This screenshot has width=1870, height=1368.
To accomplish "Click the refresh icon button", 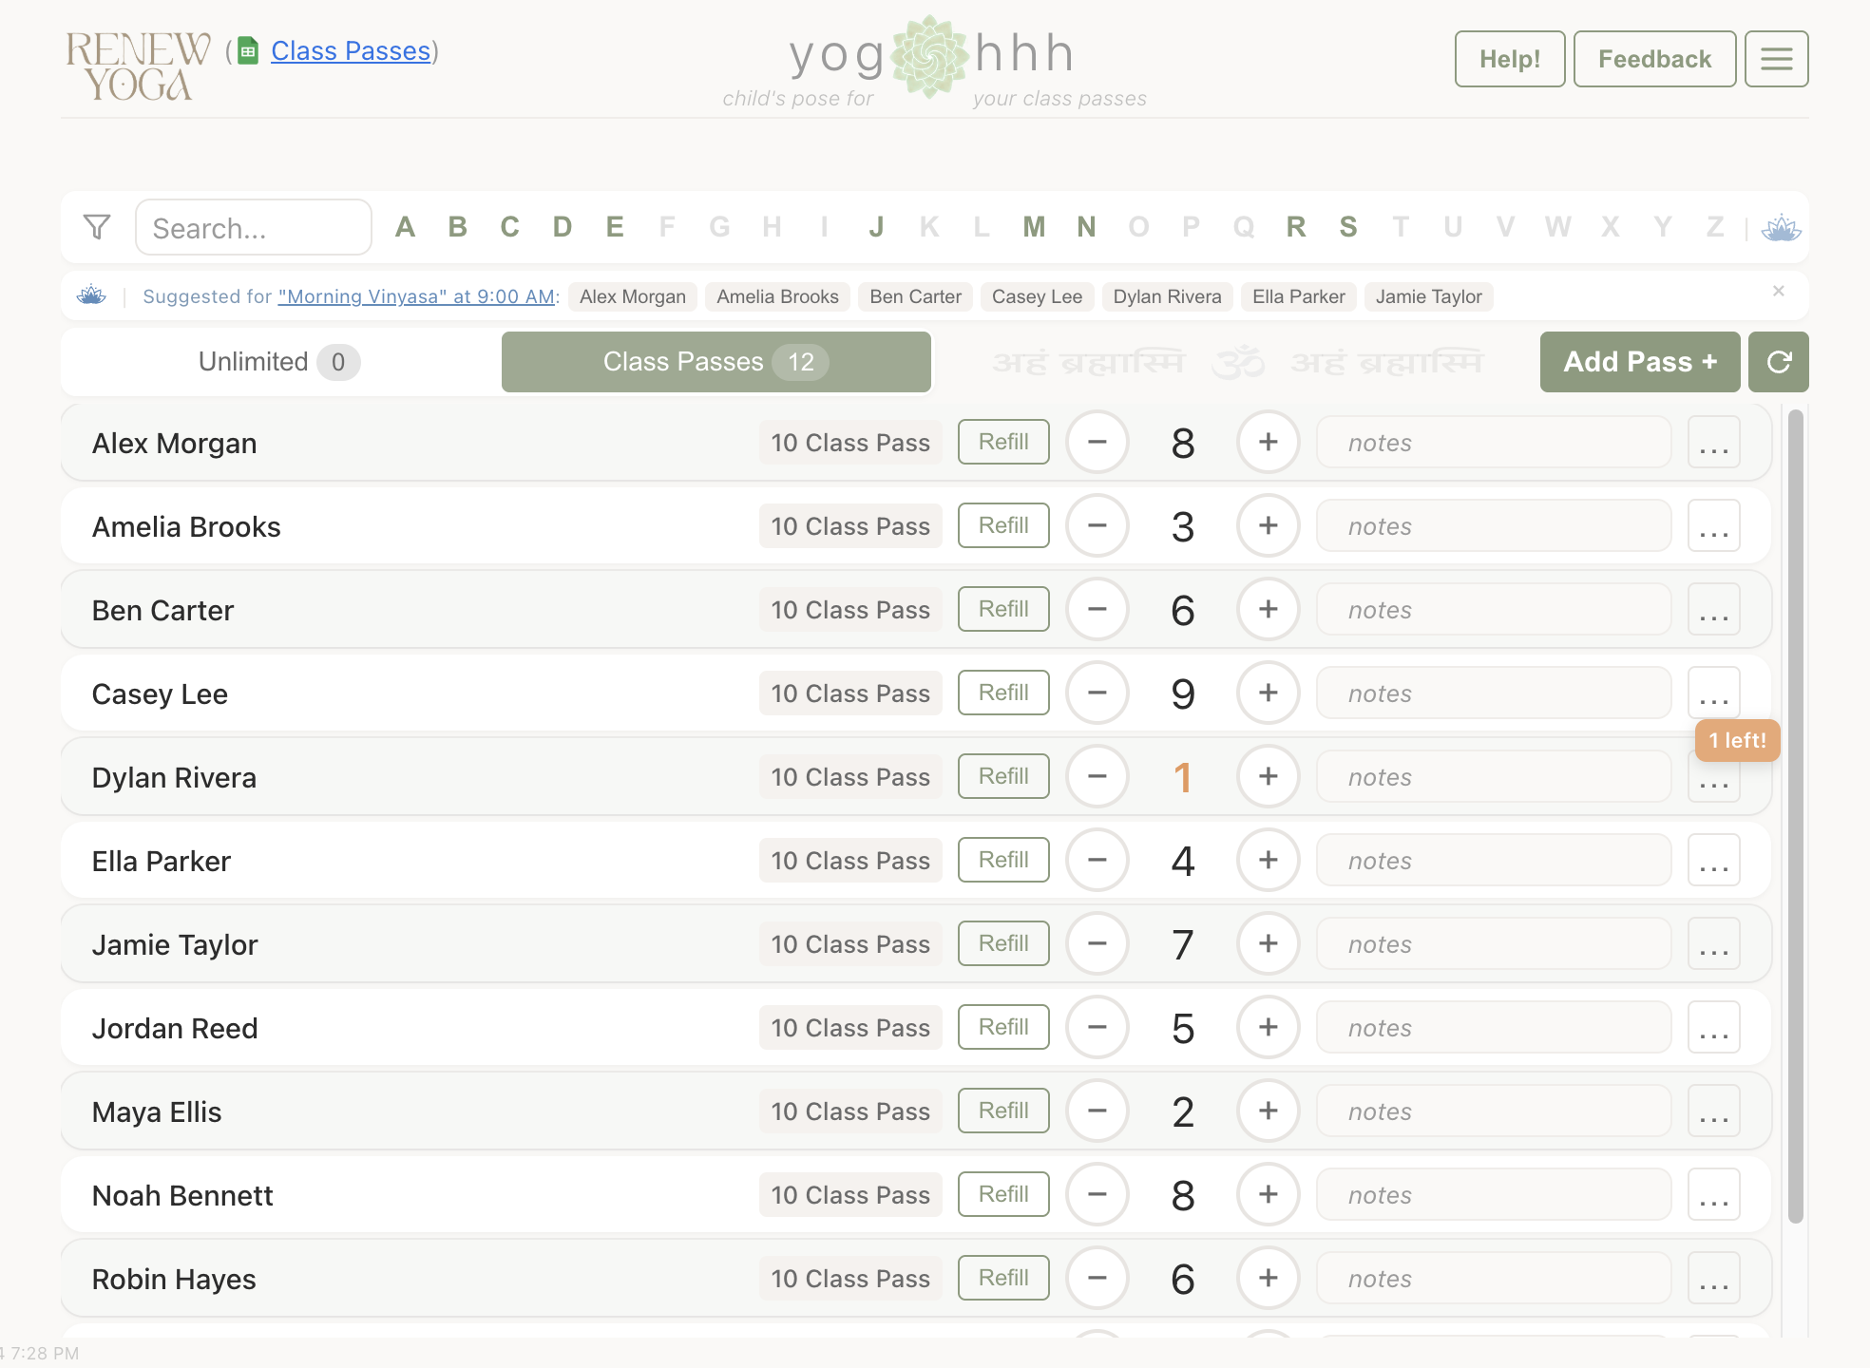I will coord(1779,362).
